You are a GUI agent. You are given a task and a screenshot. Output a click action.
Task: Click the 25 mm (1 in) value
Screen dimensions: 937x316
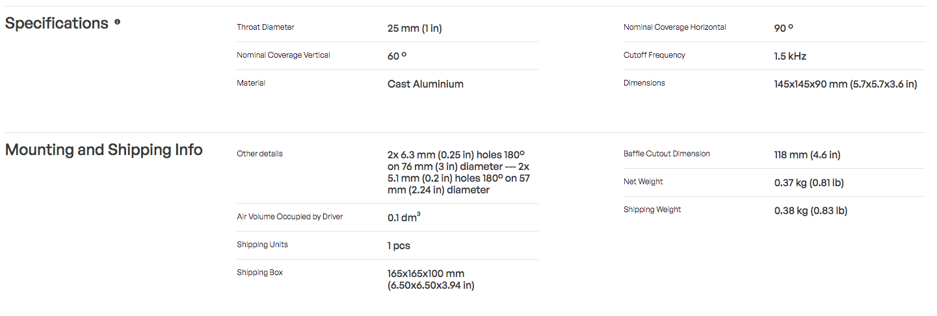pos(415,29)
